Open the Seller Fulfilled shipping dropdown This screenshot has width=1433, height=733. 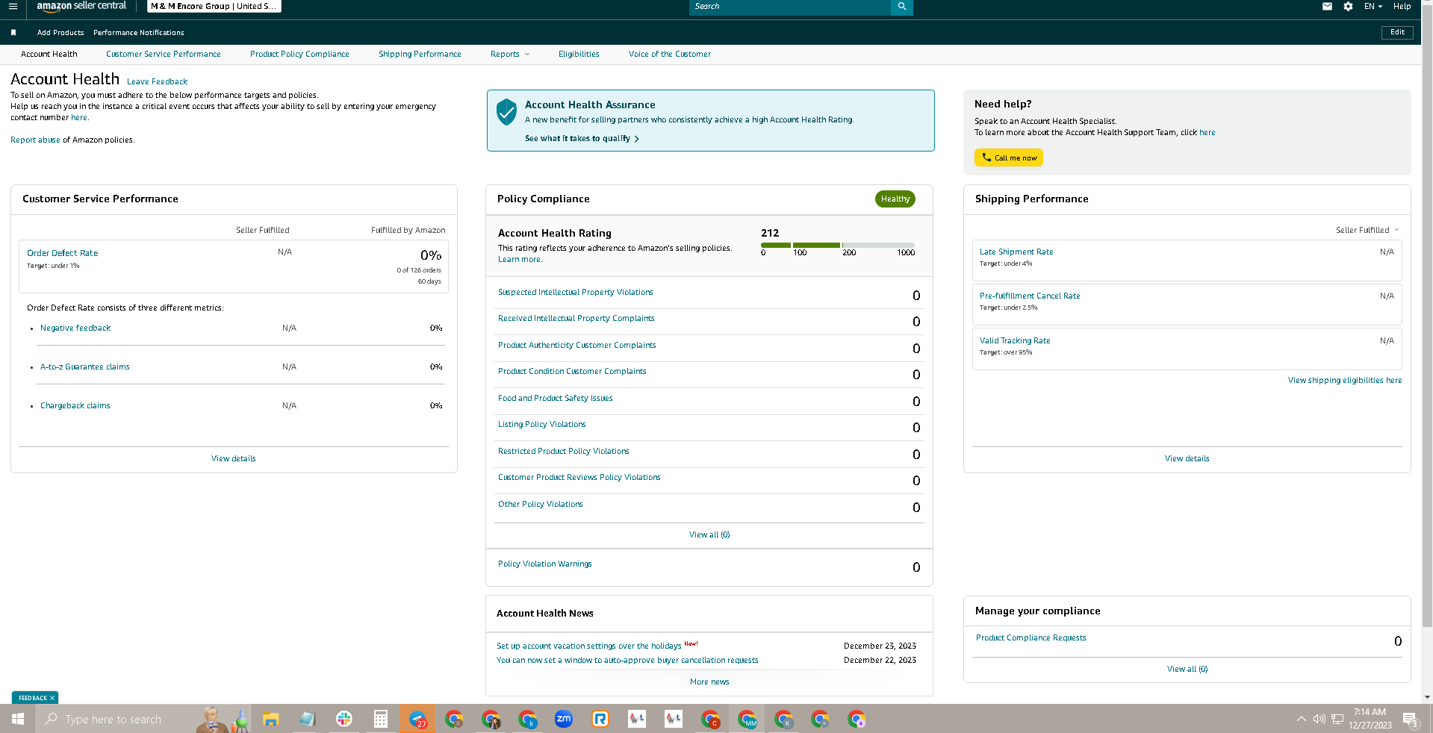pyautogui.click(x=1367, y=230)
